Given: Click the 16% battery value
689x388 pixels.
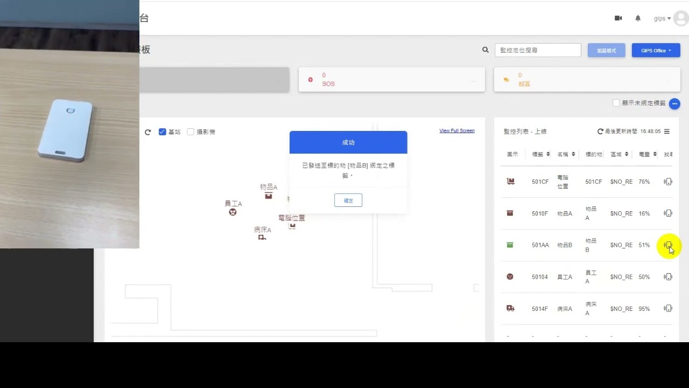Looking at the screenshot, I should 644,213.
